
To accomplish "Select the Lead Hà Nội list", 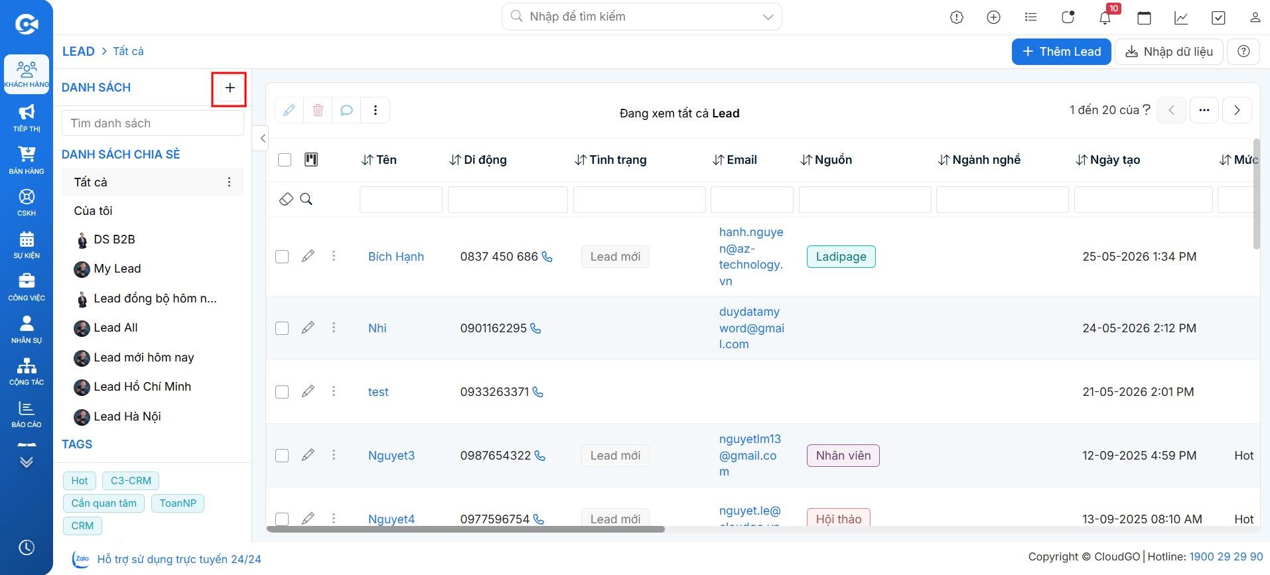I will pyautogui.click(x=127, y=416).
